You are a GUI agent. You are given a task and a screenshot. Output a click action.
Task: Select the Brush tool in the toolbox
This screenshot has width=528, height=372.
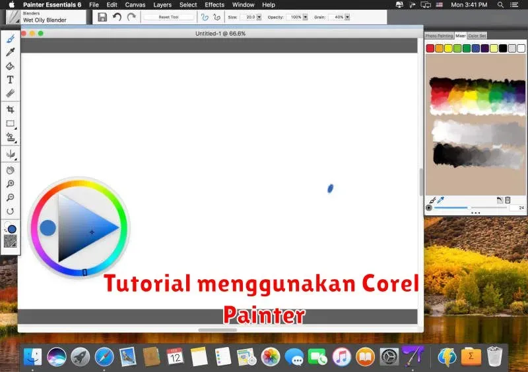tap(11, 39)
